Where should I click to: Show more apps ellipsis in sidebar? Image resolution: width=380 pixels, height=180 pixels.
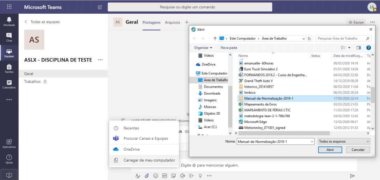click(x=9, y=100)
